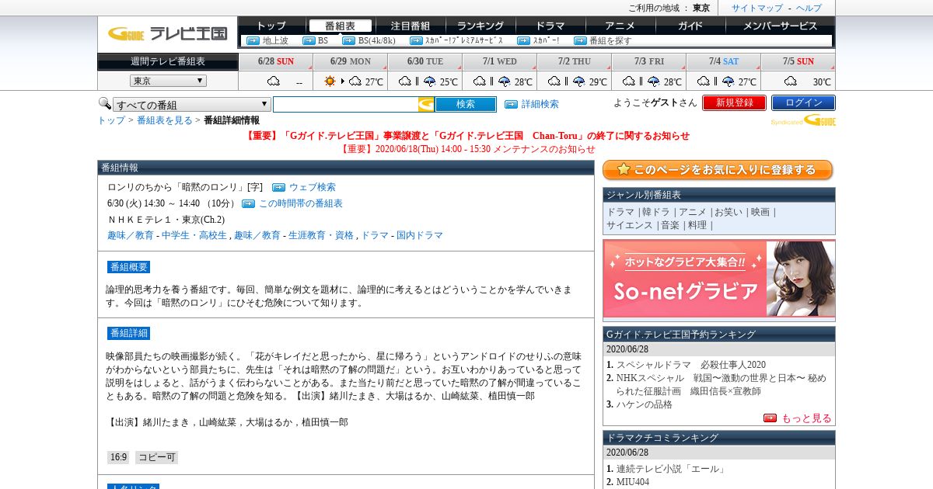Click the arrow icon before 番組を探す
The image size is (933, 489).
[580, 40]
